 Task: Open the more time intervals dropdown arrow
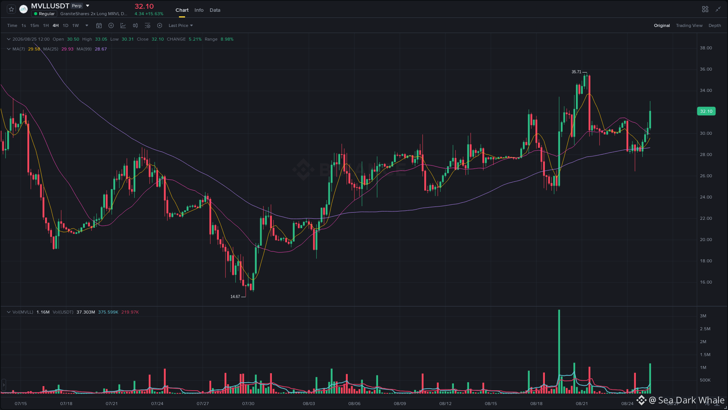point(87,25)
